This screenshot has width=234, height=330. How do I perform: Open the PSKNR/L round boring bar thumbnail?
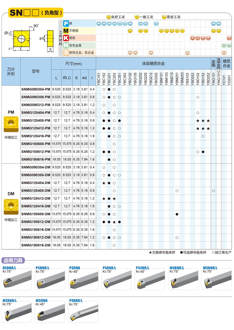(x=83, y=311)
